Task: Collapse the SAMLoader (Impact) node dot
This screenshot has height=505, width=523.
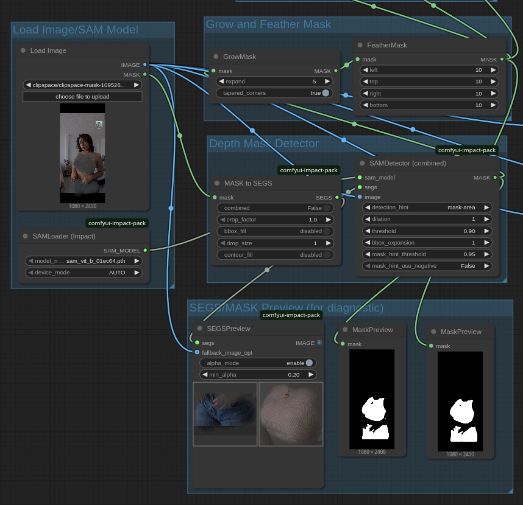Action: (26, 236)
